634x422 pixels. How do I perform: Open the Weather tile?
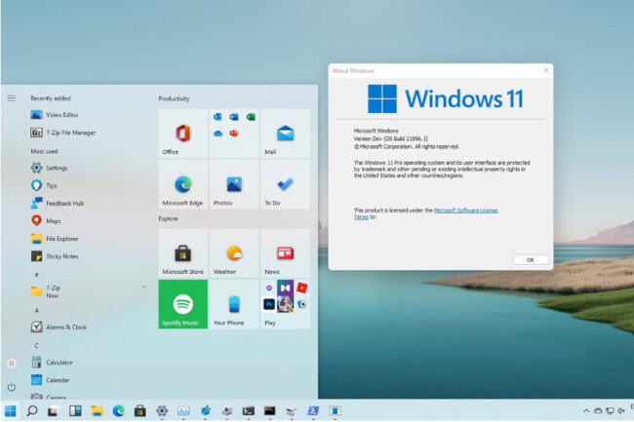[234, 253]
